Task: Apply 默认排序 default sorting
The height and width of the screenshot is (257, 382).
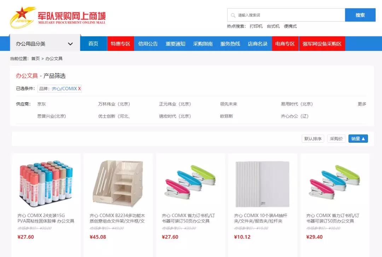Action: coord(313,139)
